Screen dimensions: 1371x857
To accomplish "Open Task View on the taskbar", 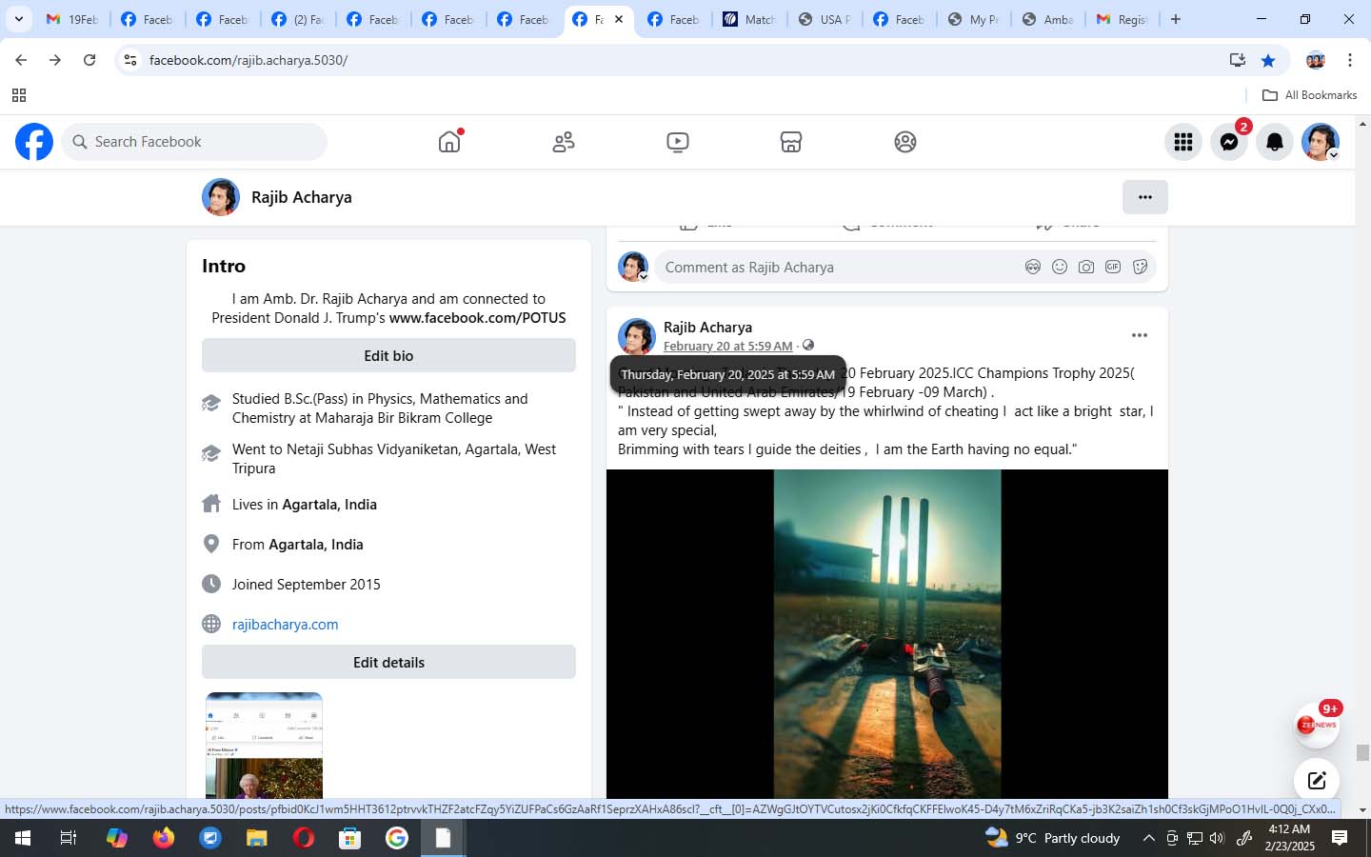I will pyautogui.click(x=68, y=838).
